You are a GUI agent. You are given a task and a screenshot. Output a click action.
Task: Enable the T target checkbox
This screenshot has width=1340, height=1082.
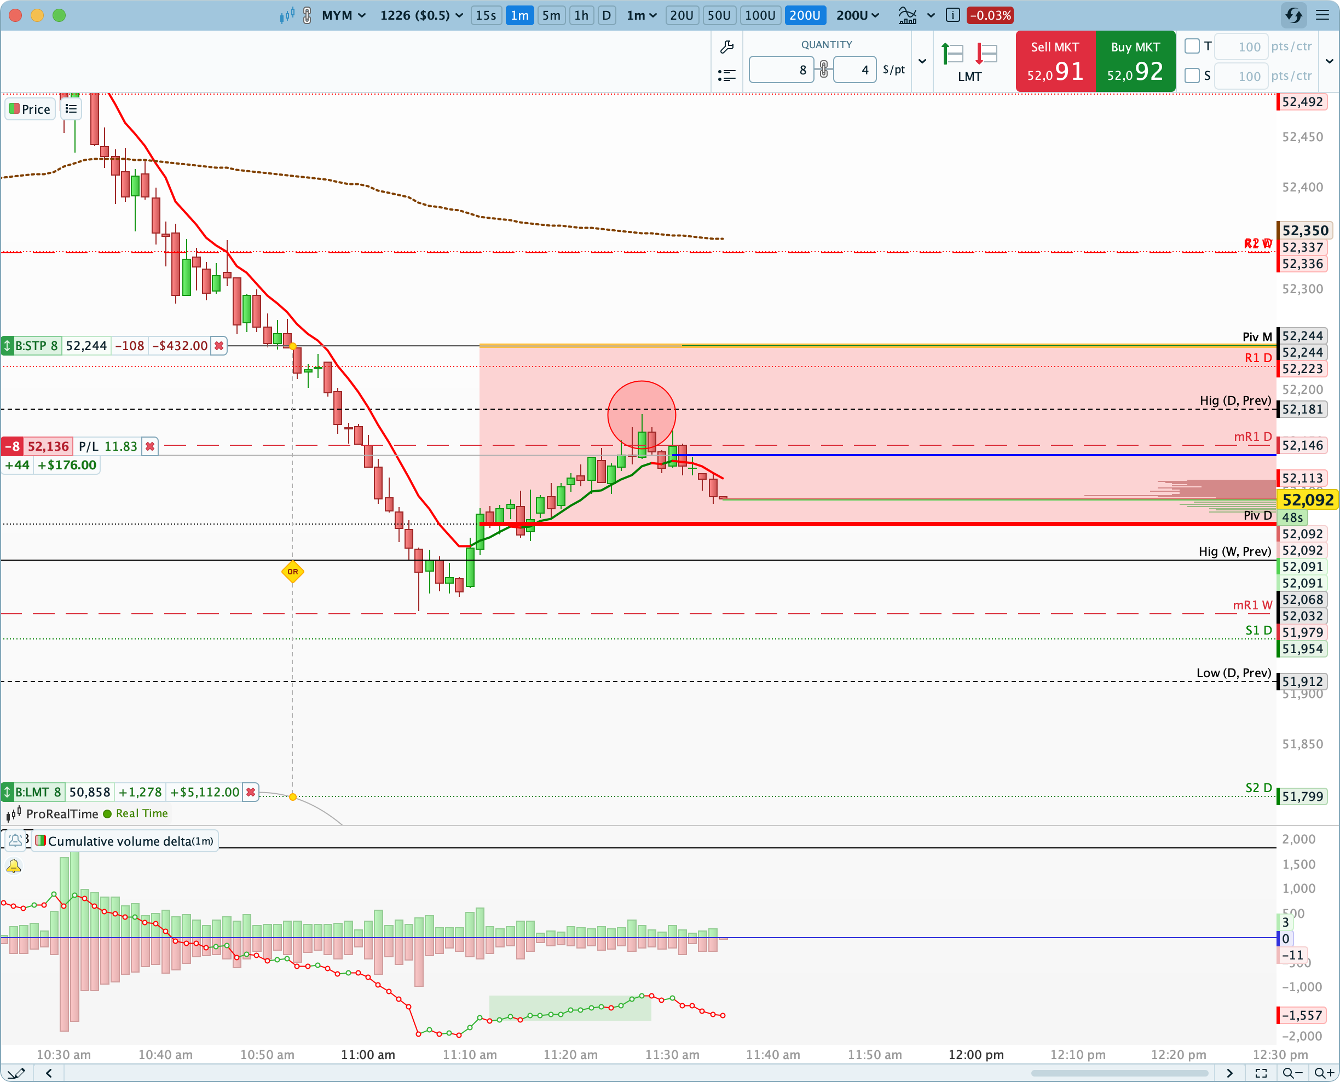pos(1192,46)
